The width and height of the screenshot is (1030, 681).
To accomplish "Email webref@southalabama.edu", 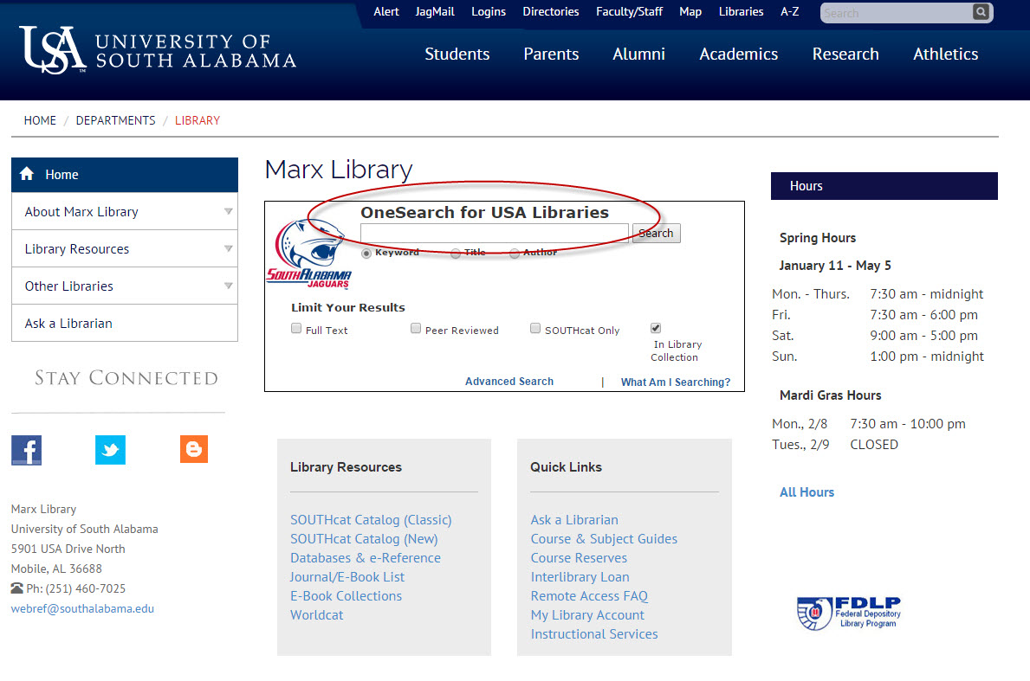I will [x=82, y=608].
